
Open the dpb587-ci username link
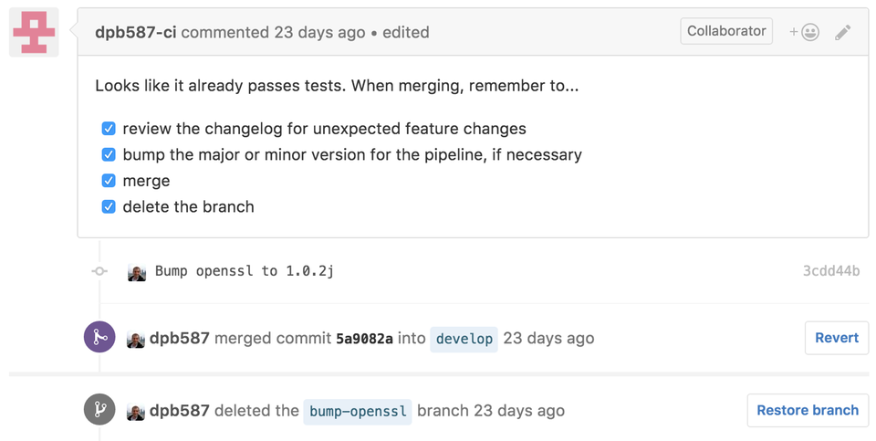click(x=136, y=33)
